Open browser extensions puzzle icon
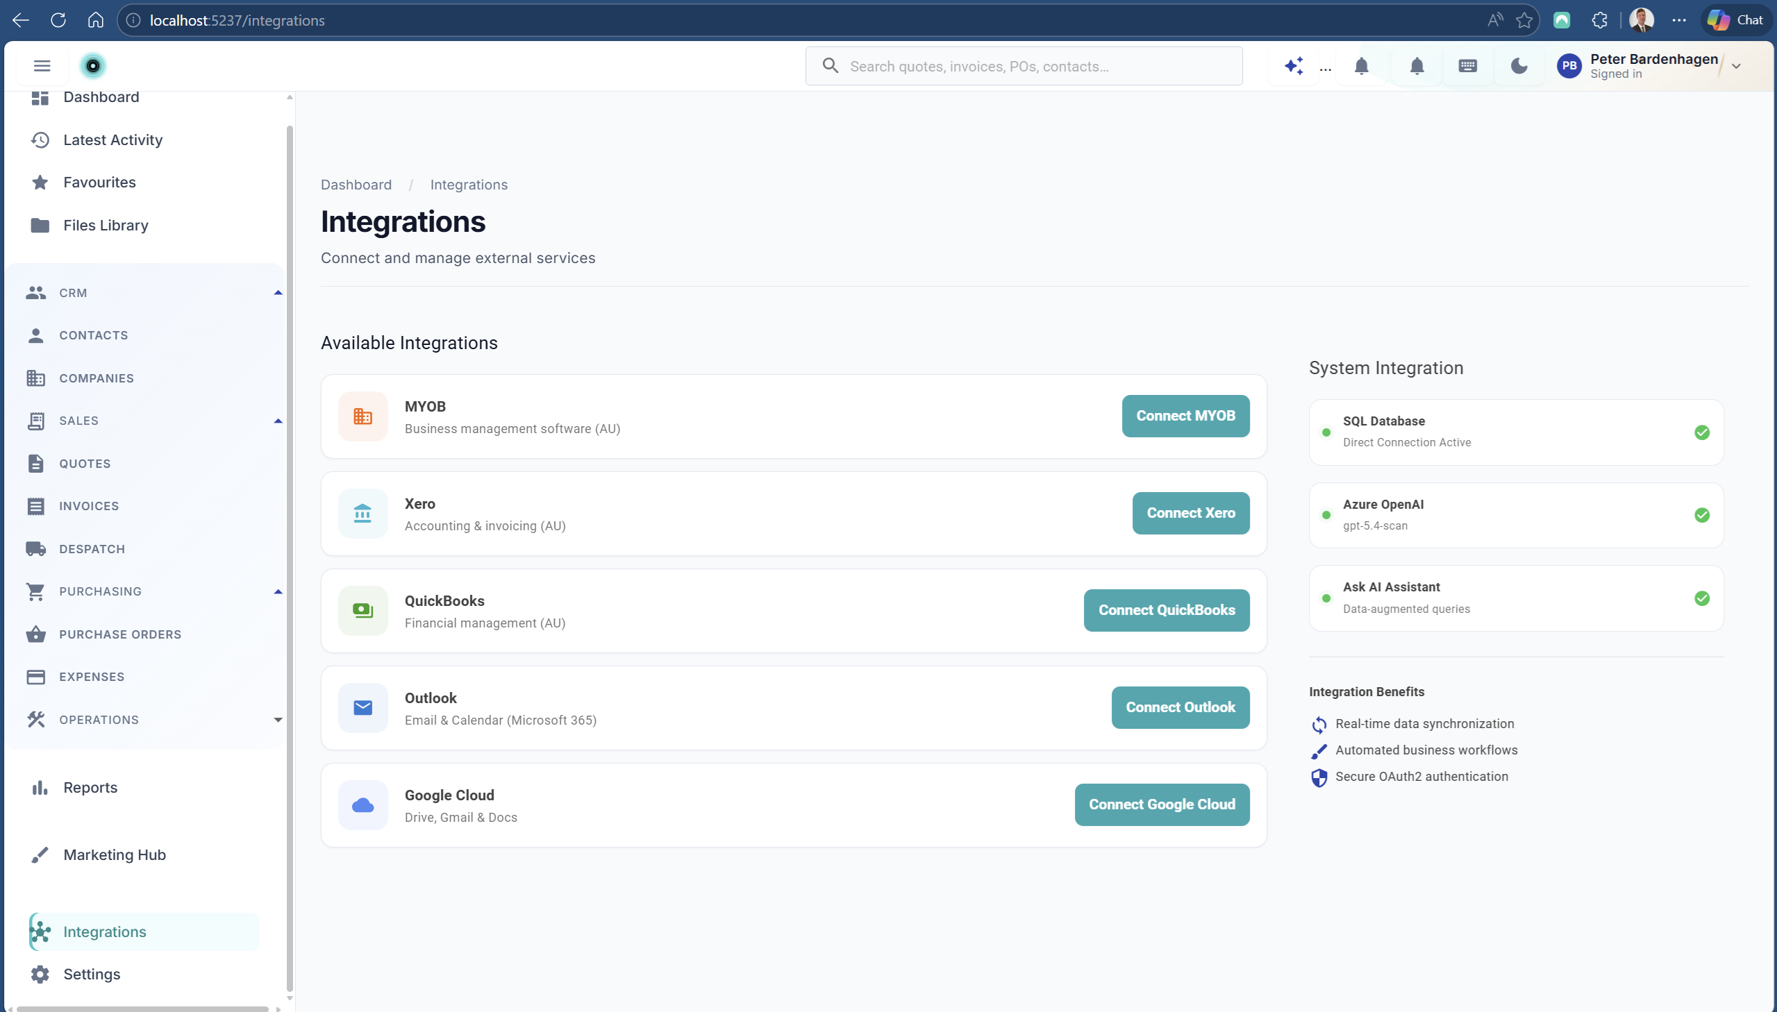Viewport: 1777px width, 1012px height. tap(1599, 20)
